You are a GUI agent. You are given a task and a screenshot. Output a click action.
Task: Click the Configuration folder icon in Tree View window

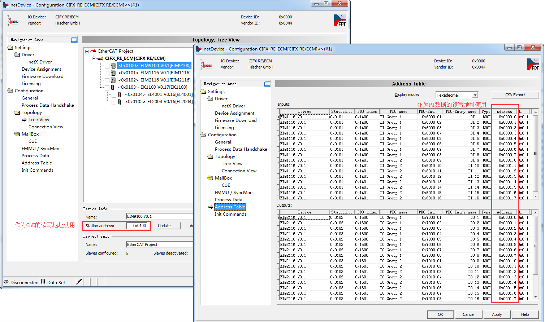click(x=10, y=91)
